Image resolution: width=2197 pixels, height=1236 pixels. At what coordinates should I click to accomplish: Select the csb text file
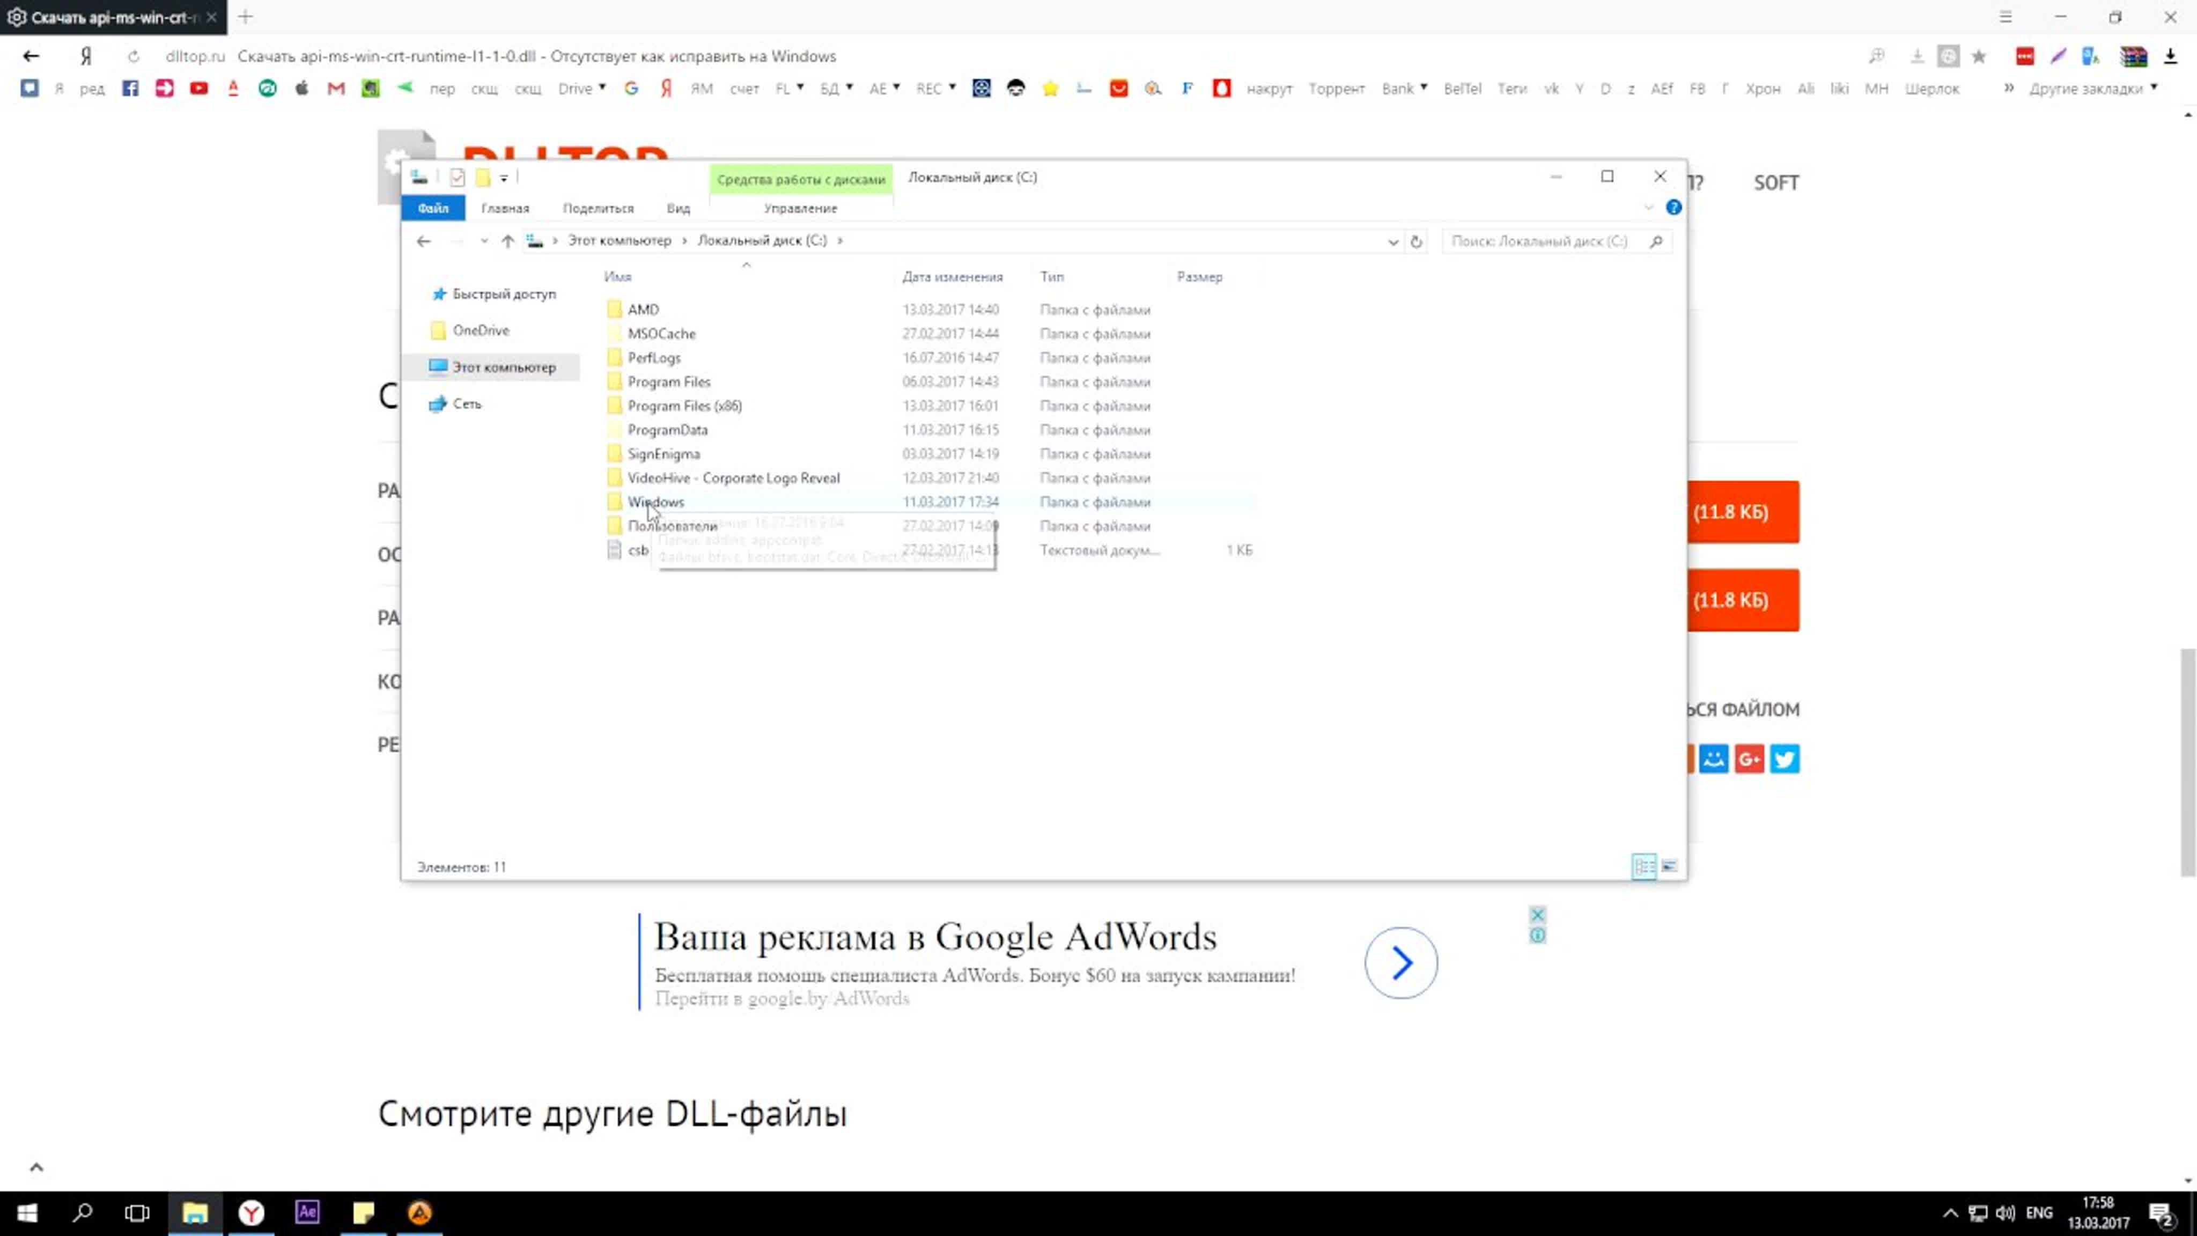click(638, 550)
